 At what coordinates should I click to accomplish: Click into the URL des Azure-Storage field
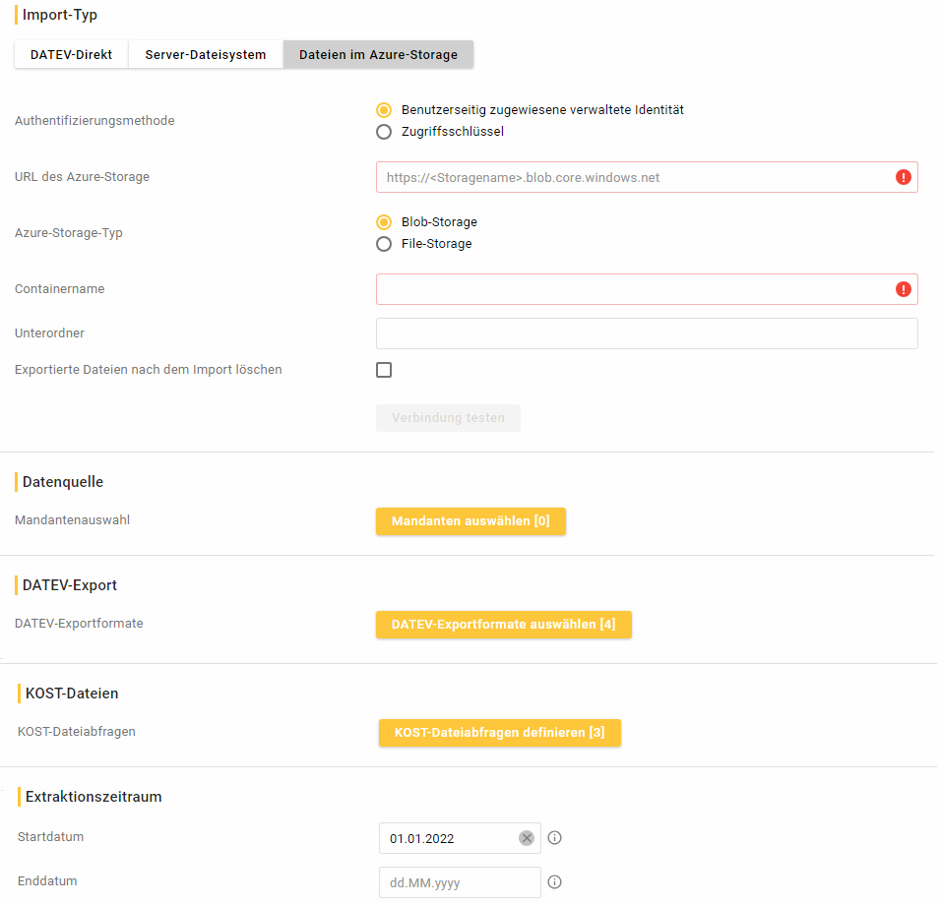tap(630, 177)
